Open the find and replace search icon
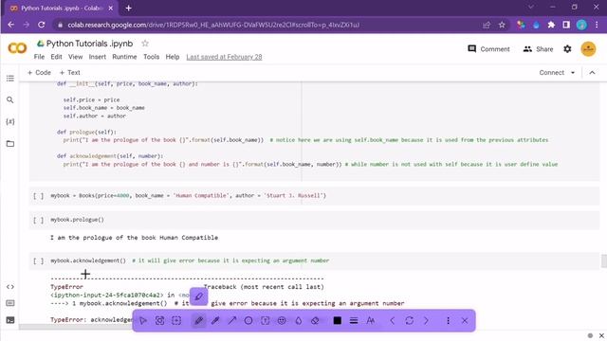 coord(10,100)
